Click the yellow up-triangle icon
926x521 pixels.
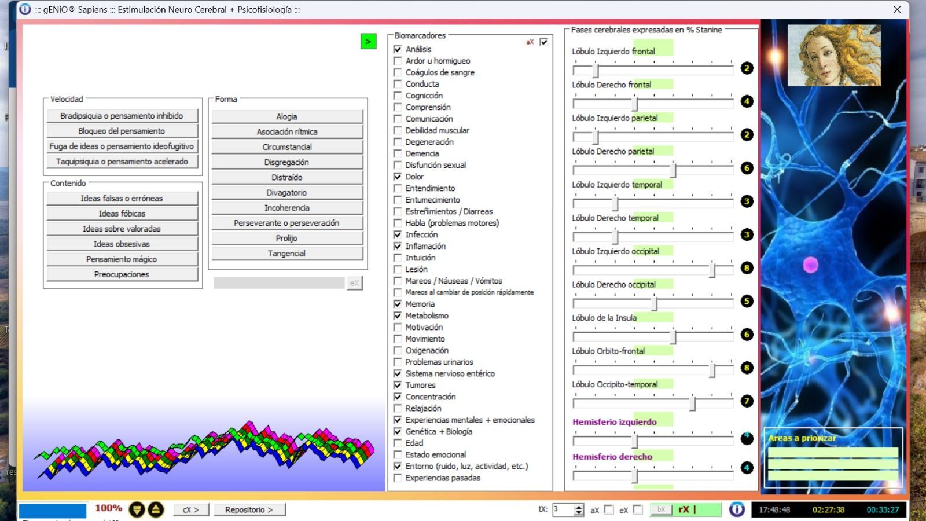point(156,509)
